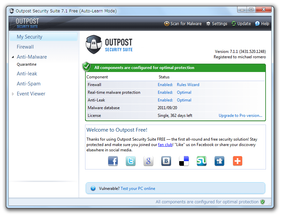The height and width of the screenshot is (215, 281).
Task: Share on Facebook icon
Action: click(x=113, y=161)
